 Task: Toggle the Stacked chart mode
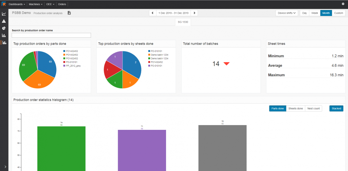click(x=336, y=108)
